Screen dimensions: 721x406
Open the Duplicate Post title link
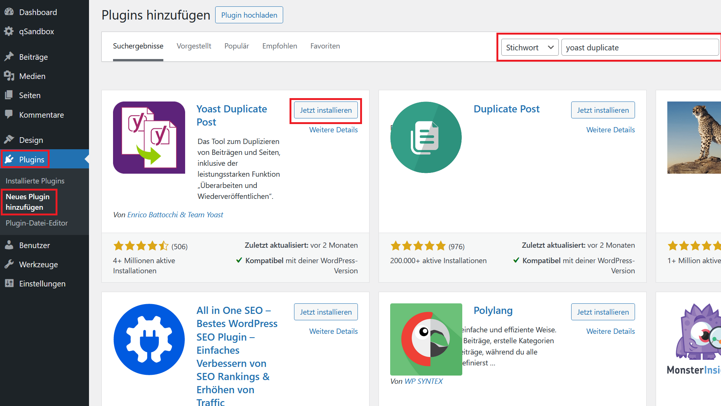506,109
